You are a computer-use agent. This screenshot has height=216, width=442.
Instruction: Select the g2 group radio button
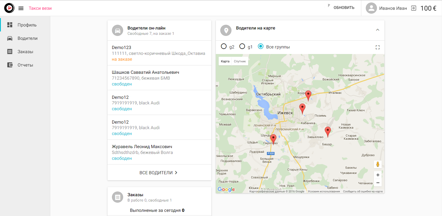(x=224, y=46)
